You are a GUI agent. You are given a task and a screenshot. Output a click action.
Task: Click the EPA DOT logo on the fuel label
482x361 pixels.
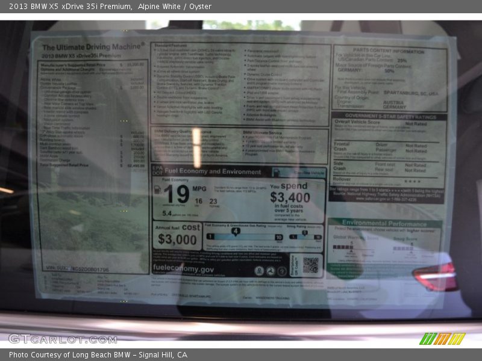pos(157,170)
